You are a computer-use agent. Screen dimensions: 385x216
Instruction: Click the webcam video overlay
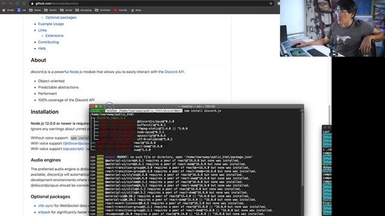333,28
